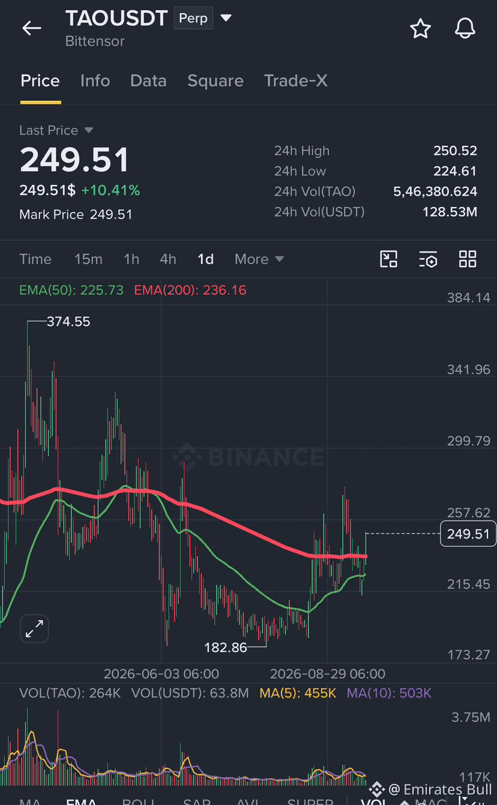Add TAOUSDT to favorites with star icon
Viewport: 497px width, 805px height.
420,28
